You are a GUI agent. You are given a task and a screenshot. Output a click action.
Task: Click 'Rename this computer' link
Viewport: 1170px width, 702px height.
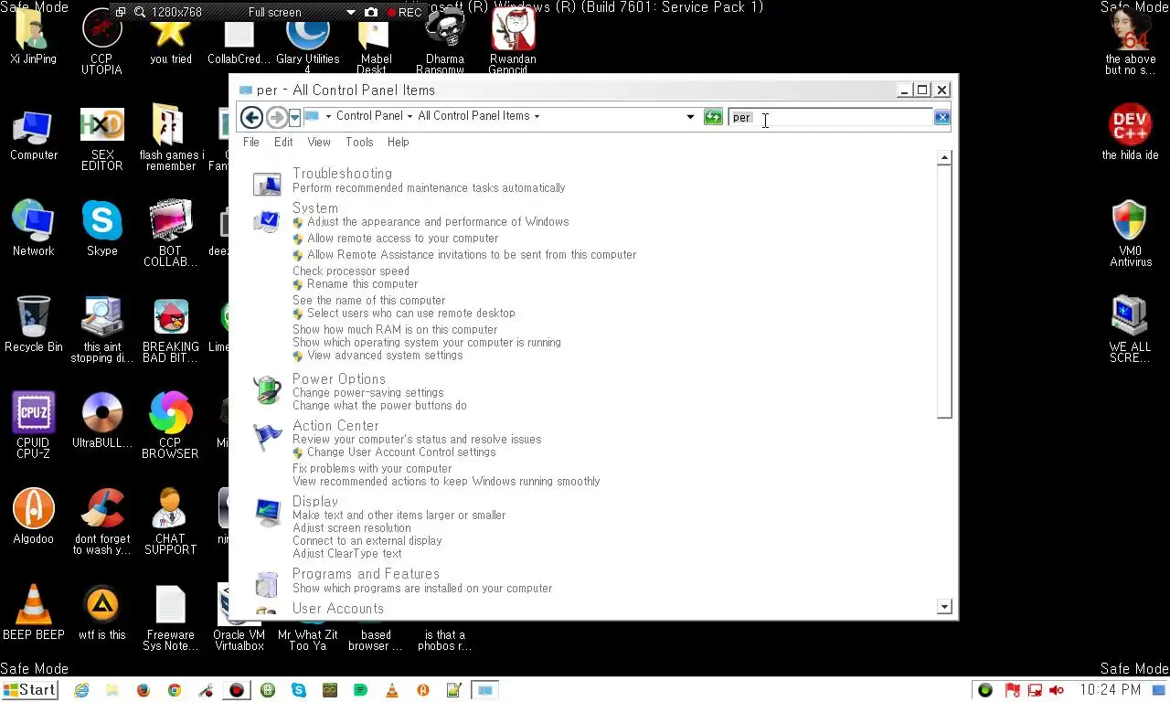362,284
